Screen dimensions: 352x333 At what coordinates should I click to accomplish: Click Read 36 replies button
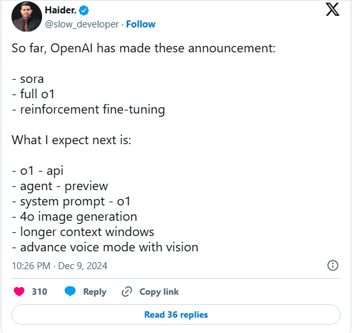176,314
